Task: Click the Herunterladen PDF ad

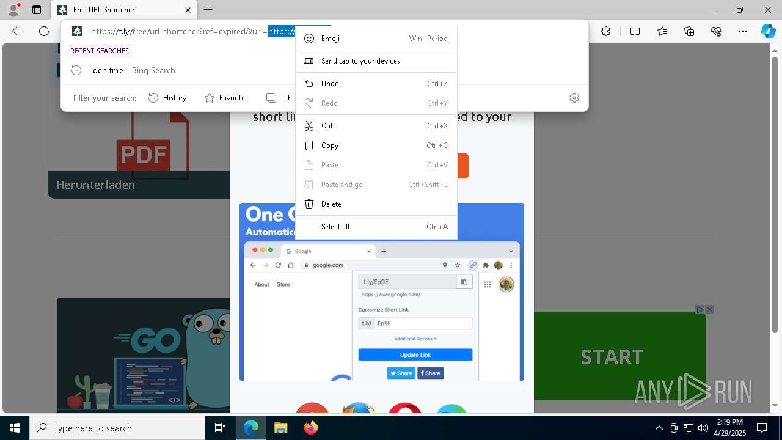Action: coord(139,154)
